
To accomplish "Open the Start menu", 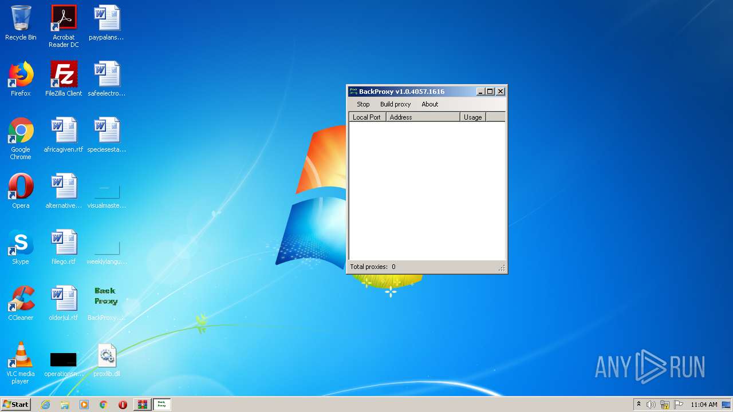I will [x=16, y=405].
